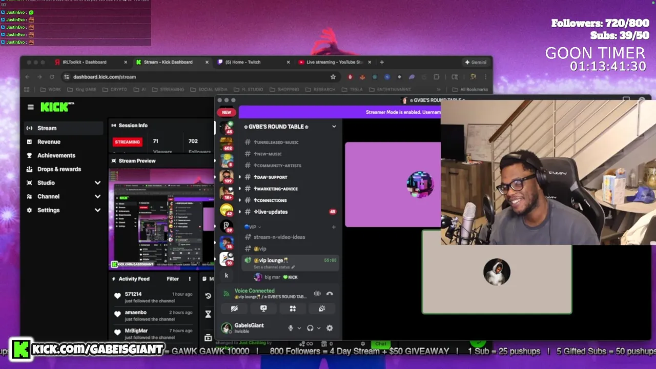Open the Discord server labeled k

click(x=227, y=276)
